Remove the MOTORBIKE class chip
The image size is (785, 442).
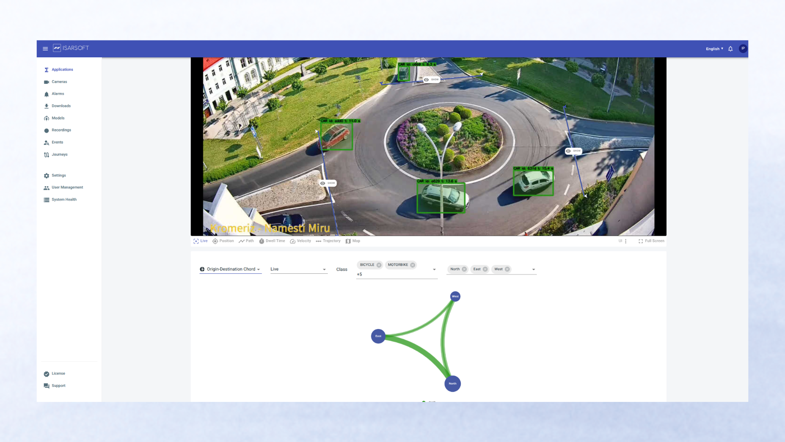(413, 265)
